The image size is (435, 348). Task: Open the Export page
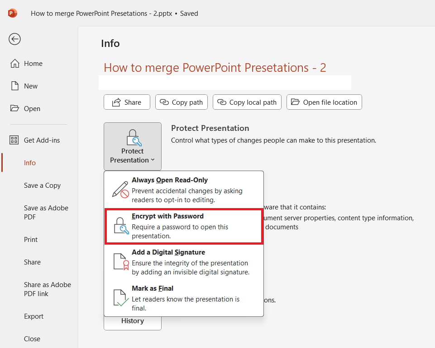33,316
